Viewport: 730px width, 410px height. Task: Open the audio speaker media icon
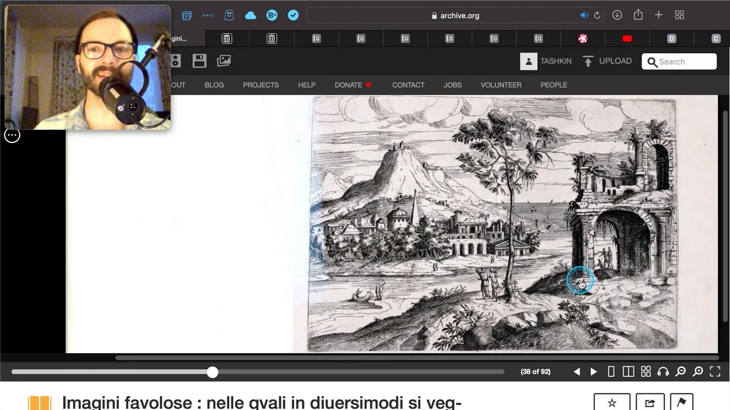pos(176,61)
